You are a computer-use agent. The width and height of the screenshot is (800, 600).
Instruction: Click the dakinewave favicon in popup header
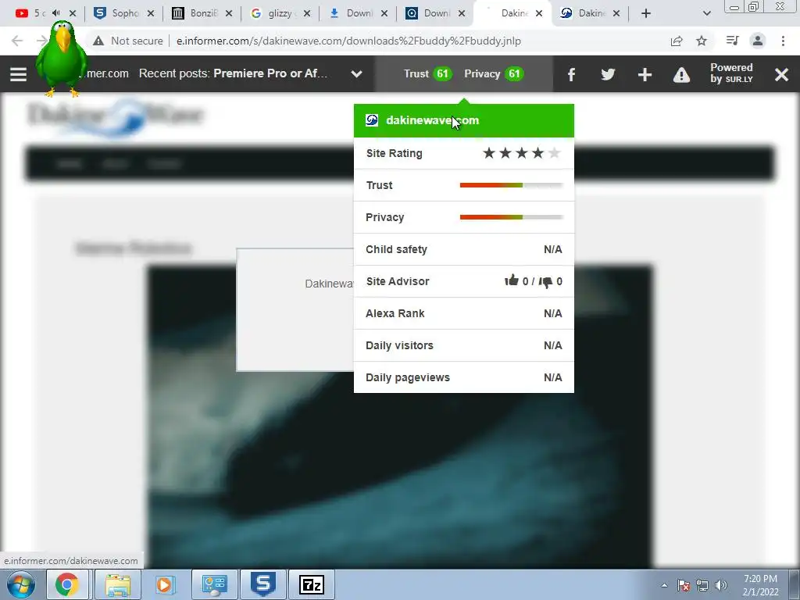tap(372, 120)
